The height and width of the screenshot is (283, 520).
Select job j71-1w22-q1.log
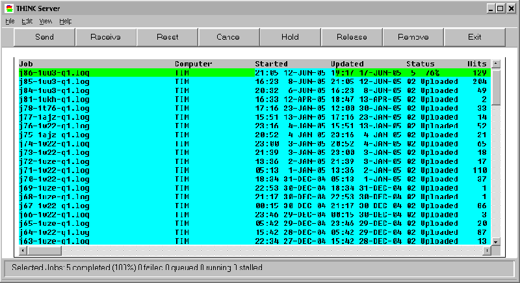254,170
